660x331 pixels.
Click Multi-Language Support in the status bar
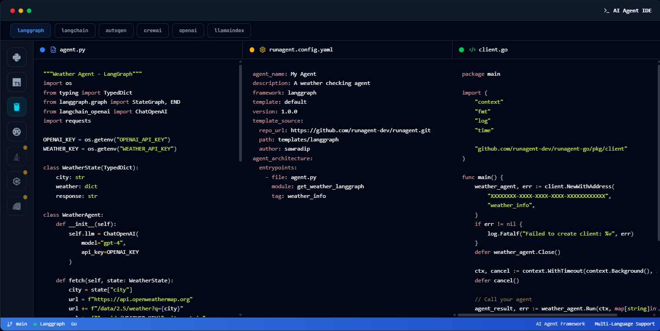[x=624, y=324]
